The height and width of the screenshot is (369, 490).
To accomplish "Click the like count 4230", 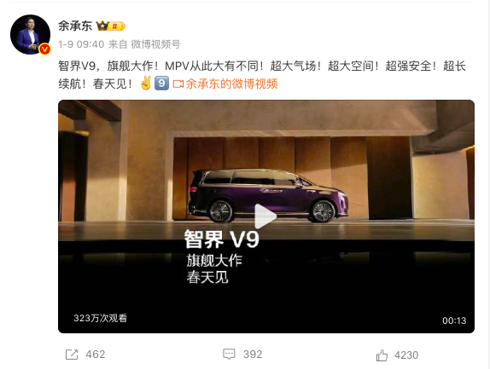I will tap(406, 355).
